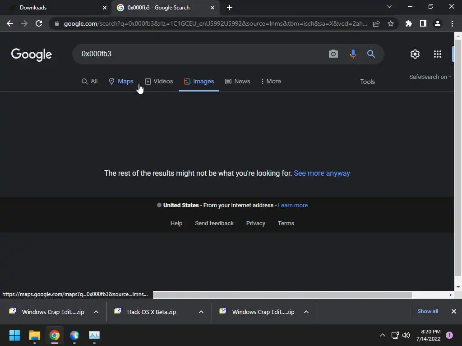
Task: Click the See more anyway link
Action: click(x=322, y=173)
